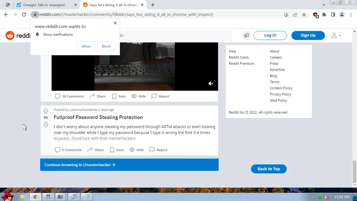Close the reddit tab
The height and width of the screenshot is (201, 357).
(x=142, y=5)
